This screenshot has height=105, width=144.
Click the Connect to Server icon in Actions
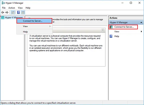coord(111,27)
